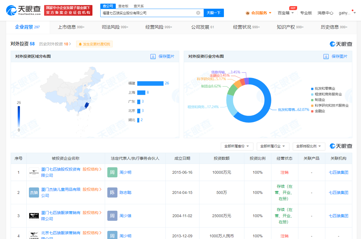Open the 厦门七匹狼服装营销有限公司 company link
The height and width of the screenshot is (239, 361).
61,216
